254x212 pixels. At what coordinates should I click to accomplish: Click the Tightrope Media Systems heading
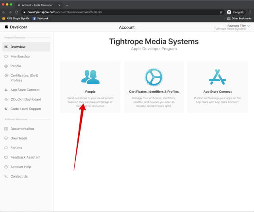click(x=154, y=41)
